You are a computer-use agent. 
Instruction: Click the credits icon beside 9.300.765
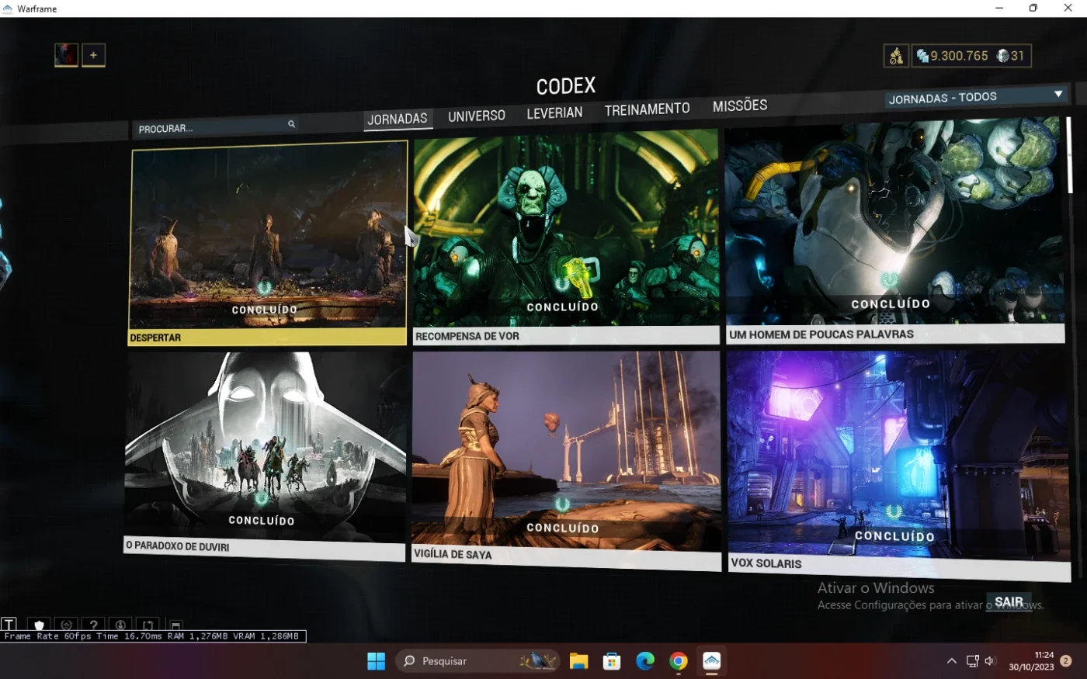point(922,56)
